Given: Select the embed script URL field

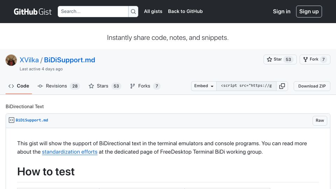Looking at the screenshot, I should click(246, 86).
